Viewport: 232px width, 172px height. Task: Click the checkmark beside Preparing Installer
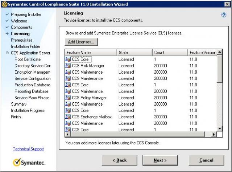(x=7, y=15)
